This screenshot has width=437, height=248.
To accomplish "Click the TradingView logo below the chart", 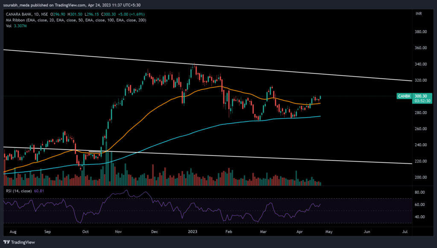I will click(x=19, y=242).
